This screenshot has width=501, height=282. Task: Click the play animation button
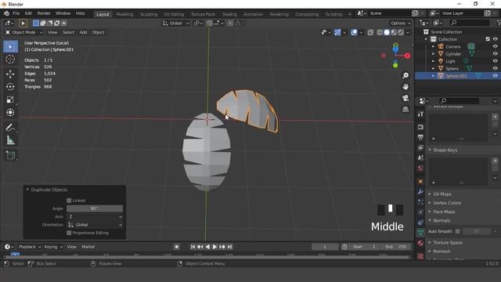[214, 247]
